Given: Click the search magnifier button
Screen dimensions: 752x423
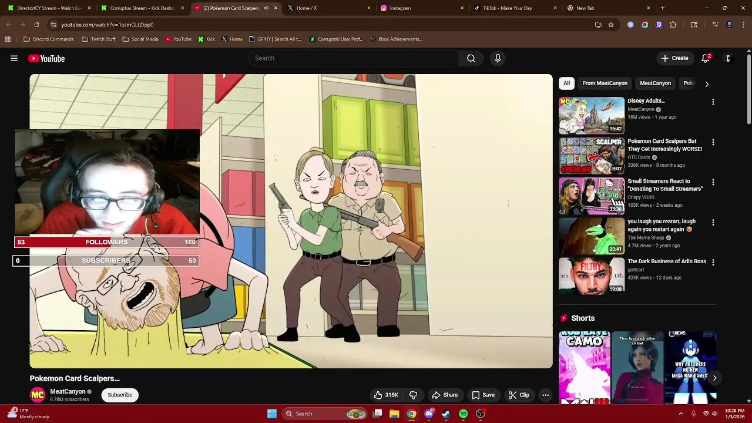Looking at the screenshot, I should click(x=471, y=58).
